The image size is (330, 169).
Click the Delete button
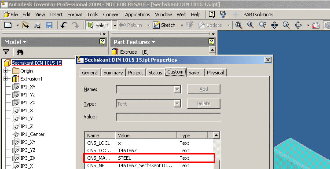click(204, 103)
